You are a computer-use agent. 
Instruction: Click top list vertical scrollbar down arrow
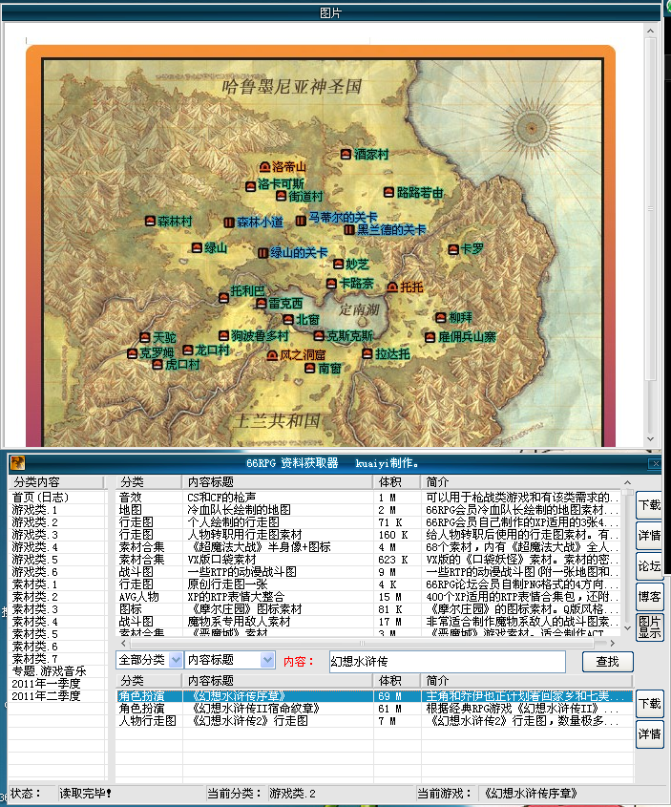627,628
